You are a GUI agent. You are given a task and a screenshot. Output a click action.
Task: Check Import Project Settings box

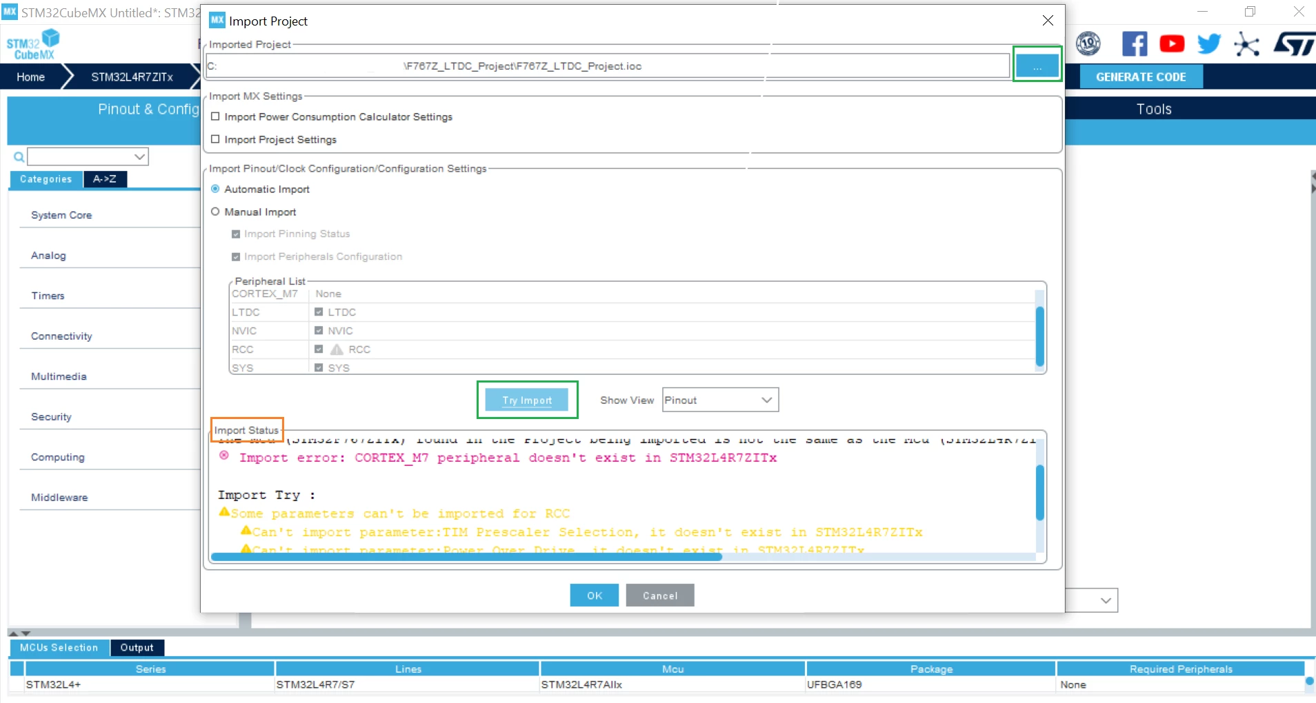pyautogui.click(x=215, y=139)
